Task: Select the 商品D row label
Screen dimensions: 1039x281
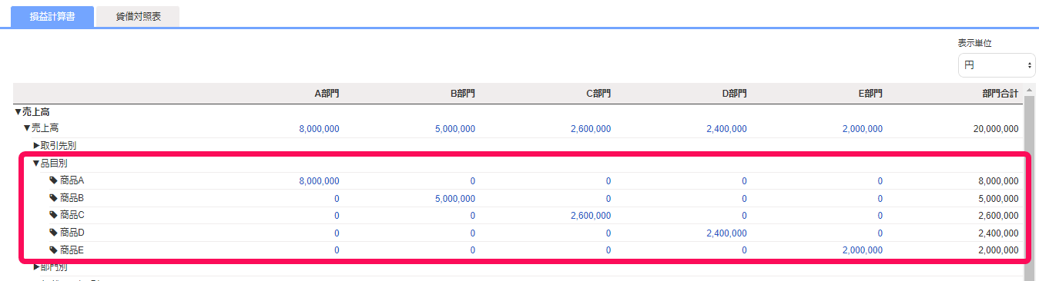Action: click(x=72, y=233)
